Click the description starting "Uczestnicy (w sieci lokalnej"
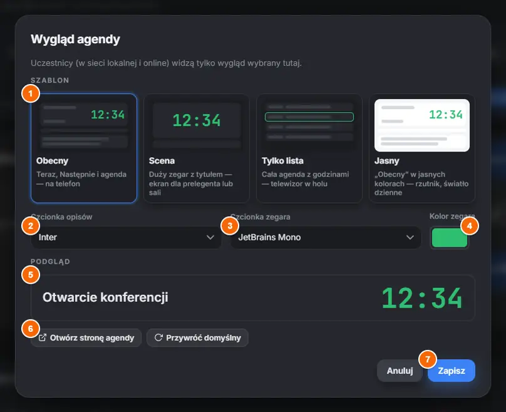 166,63
